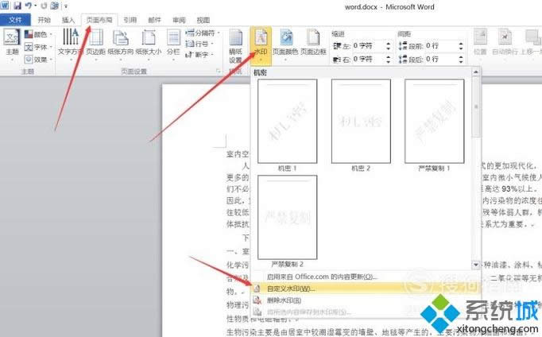Viewport: 542px width, 337px height.
Task: Click the Word application icon in title bar
Action: pos(5,6)
